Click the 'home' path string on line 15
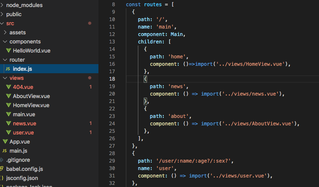 177,57
